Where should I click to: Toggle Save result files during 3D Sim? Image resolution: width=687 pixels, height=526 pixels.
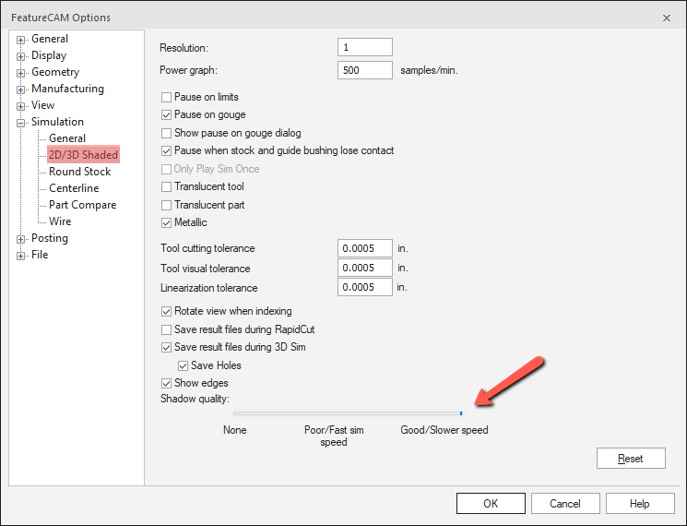pos(166,347)
